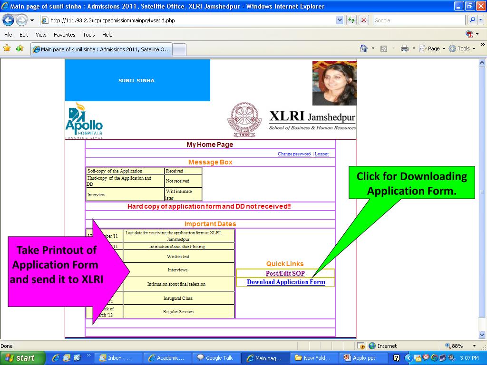Click Show Desktop quick launch icon
Viewport: 487px width, 365px height.
point(67,358)
